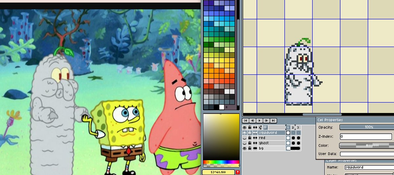Viewport: 394px width, 175px height.
Task: Select red layer cel at frame 1
Action: pos(288,138)
